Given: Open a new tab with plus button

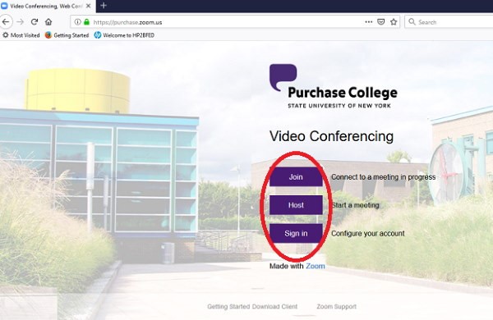Looking at the screenshot, I should [104, 6].
